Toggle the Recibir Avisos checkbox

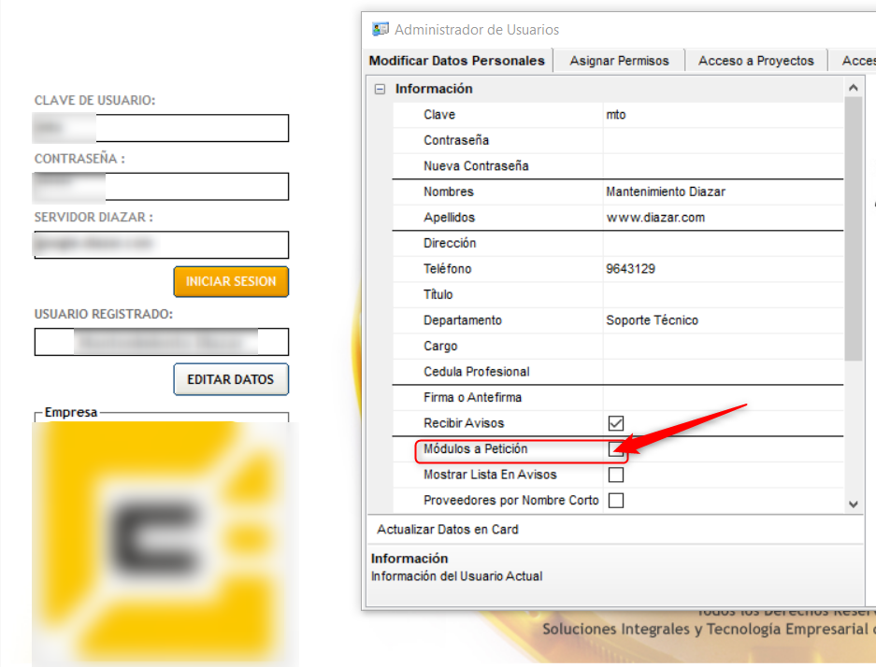pyautogui.click(x=616, y=423)
